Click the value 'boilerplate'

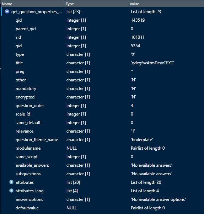(142, 140)
